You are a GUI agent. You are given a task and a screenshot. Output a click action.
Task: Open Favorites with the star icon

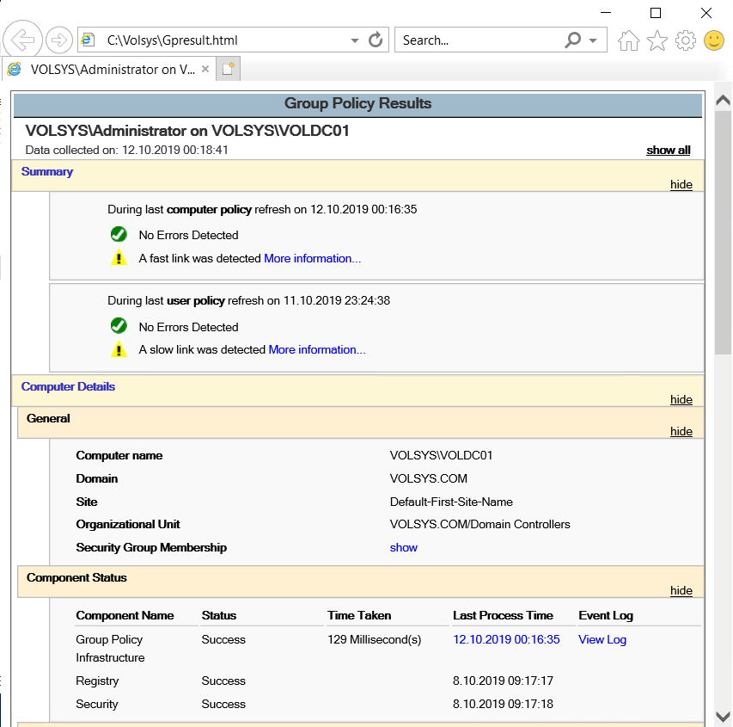pyautogui.click(x=657, y=40)
